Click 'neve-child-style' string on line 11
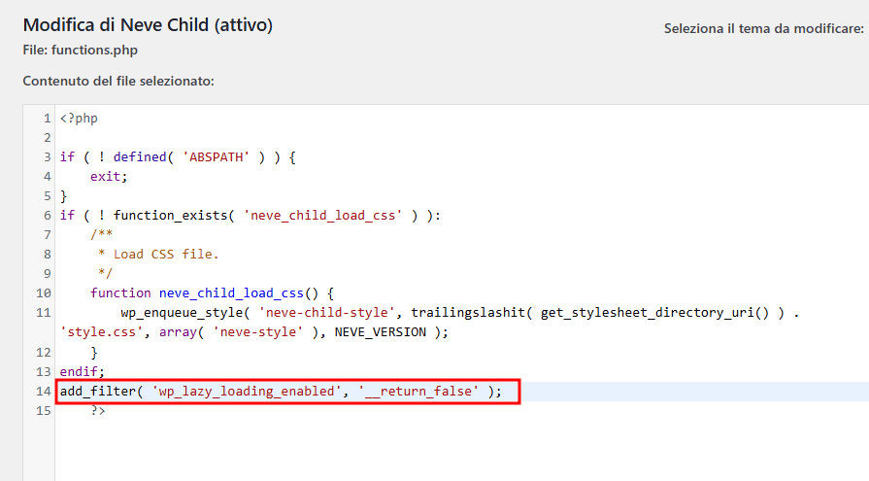 (326, 312)
